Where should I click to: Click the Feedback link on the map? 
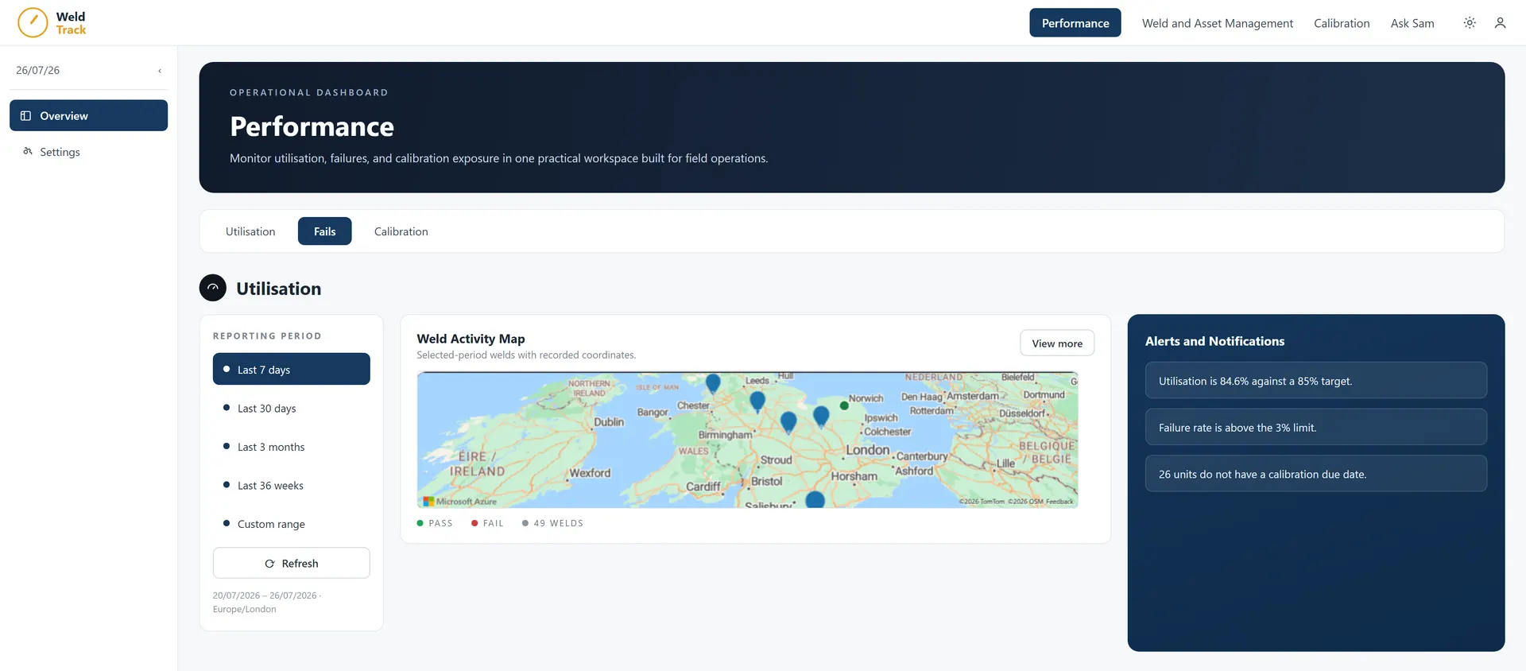1059,502
